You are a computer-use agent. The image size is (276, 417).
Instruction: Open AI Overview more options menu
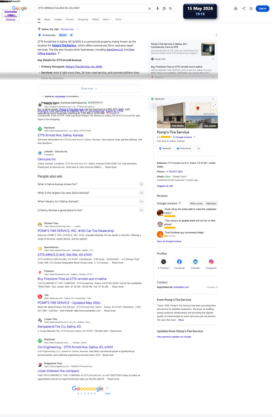tap(216, 35)
